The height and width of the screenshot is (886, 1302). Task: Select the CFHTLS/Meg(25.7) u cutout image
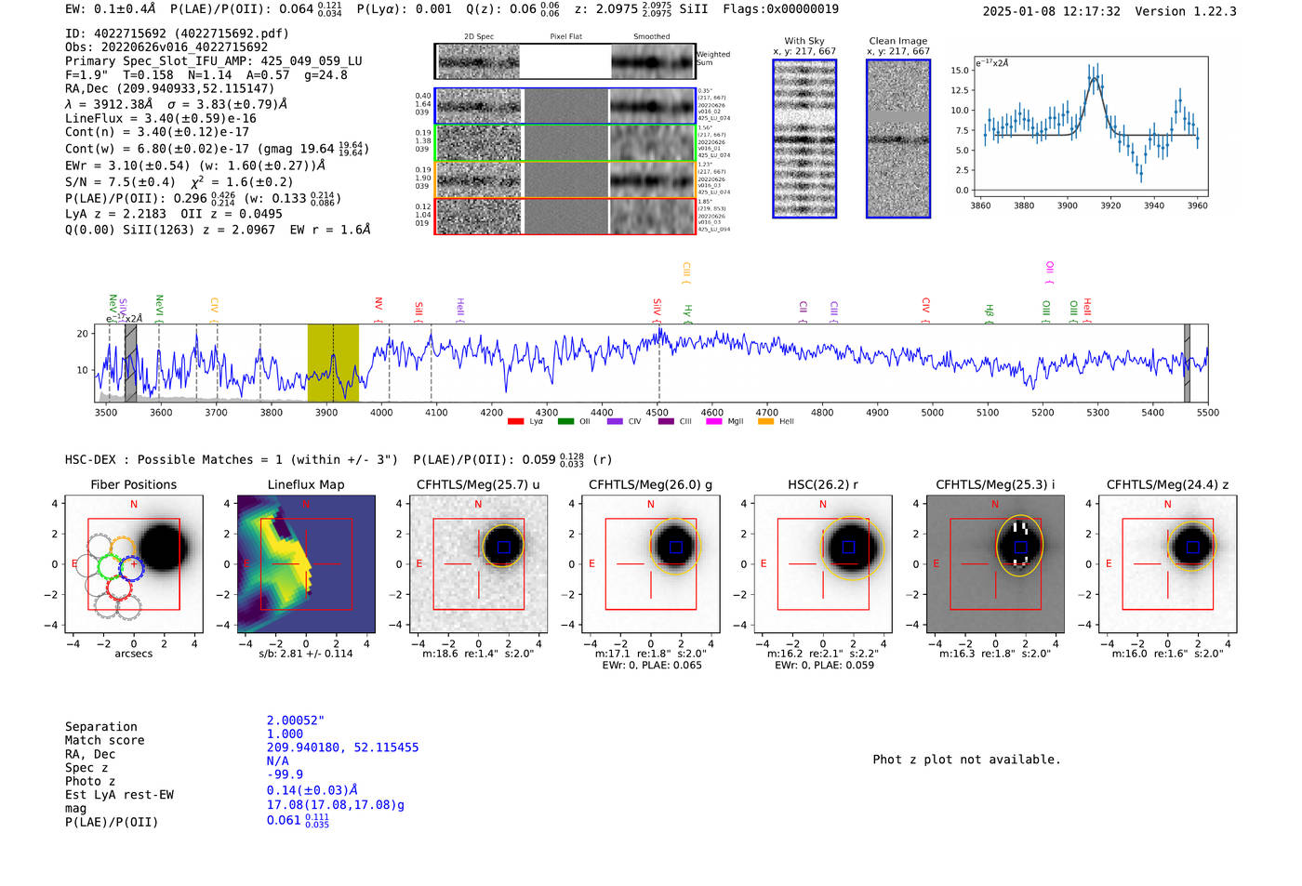point(478,563)
